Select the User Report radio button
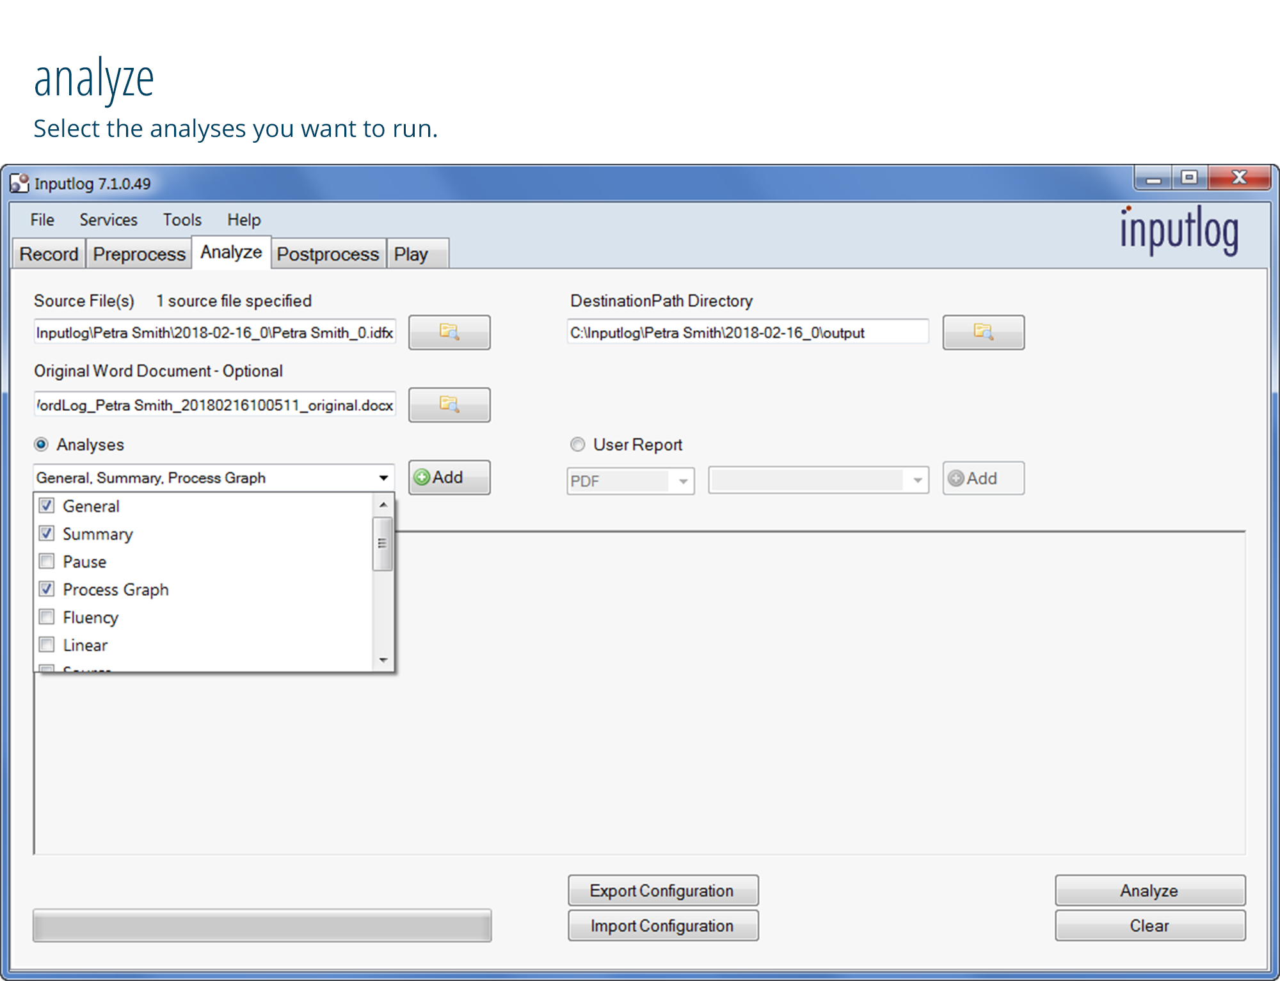This screenshot has width=1280, height=981. (x=578, y=444)
